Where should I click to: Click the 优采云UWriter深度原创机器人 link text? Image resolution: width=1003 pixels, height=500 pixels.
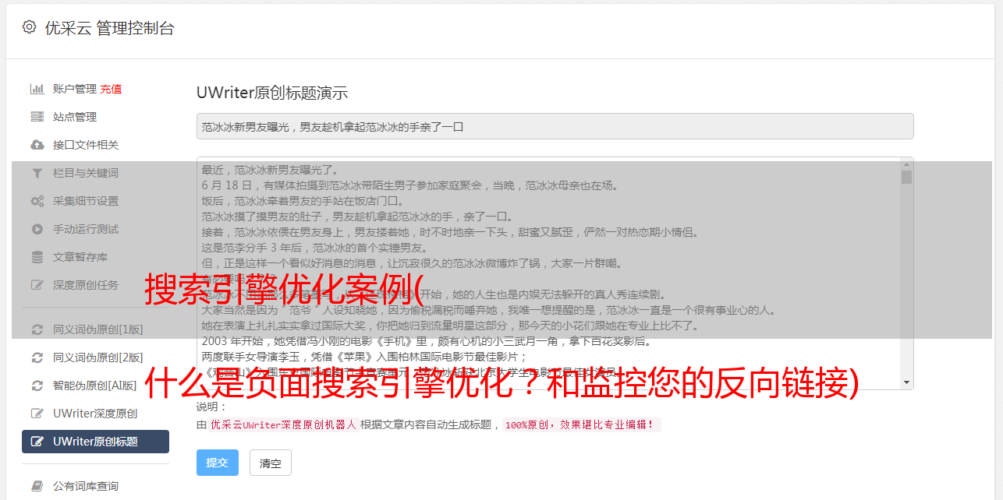(x=284, y=425)
